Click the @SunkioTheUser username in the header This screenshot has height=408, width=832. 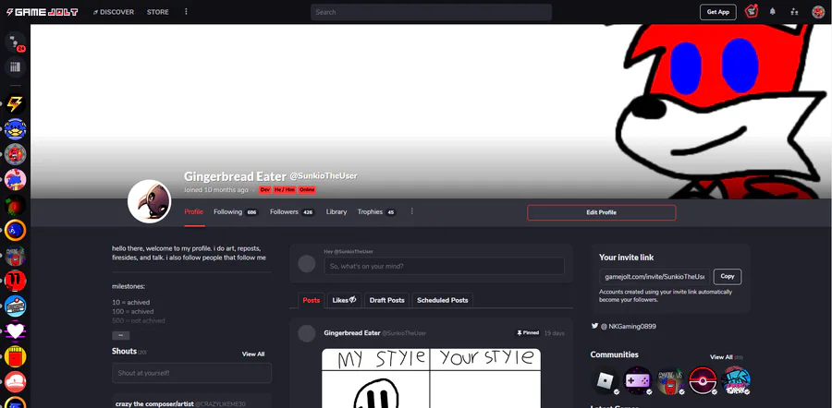click(x=324, y=176)
